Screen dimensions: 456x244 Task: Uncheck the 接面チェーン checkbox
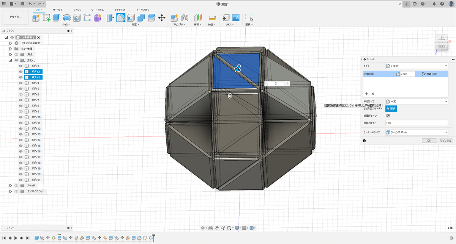click(388, 116)
